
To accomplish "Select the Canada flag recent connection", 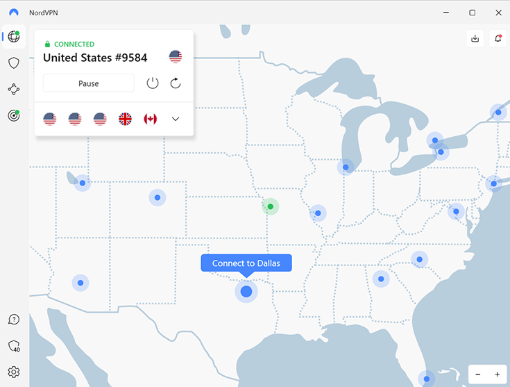I will coord(151,119).
